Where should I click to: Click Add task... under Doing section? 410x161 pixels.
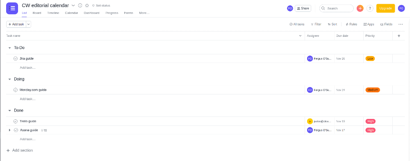27,99
